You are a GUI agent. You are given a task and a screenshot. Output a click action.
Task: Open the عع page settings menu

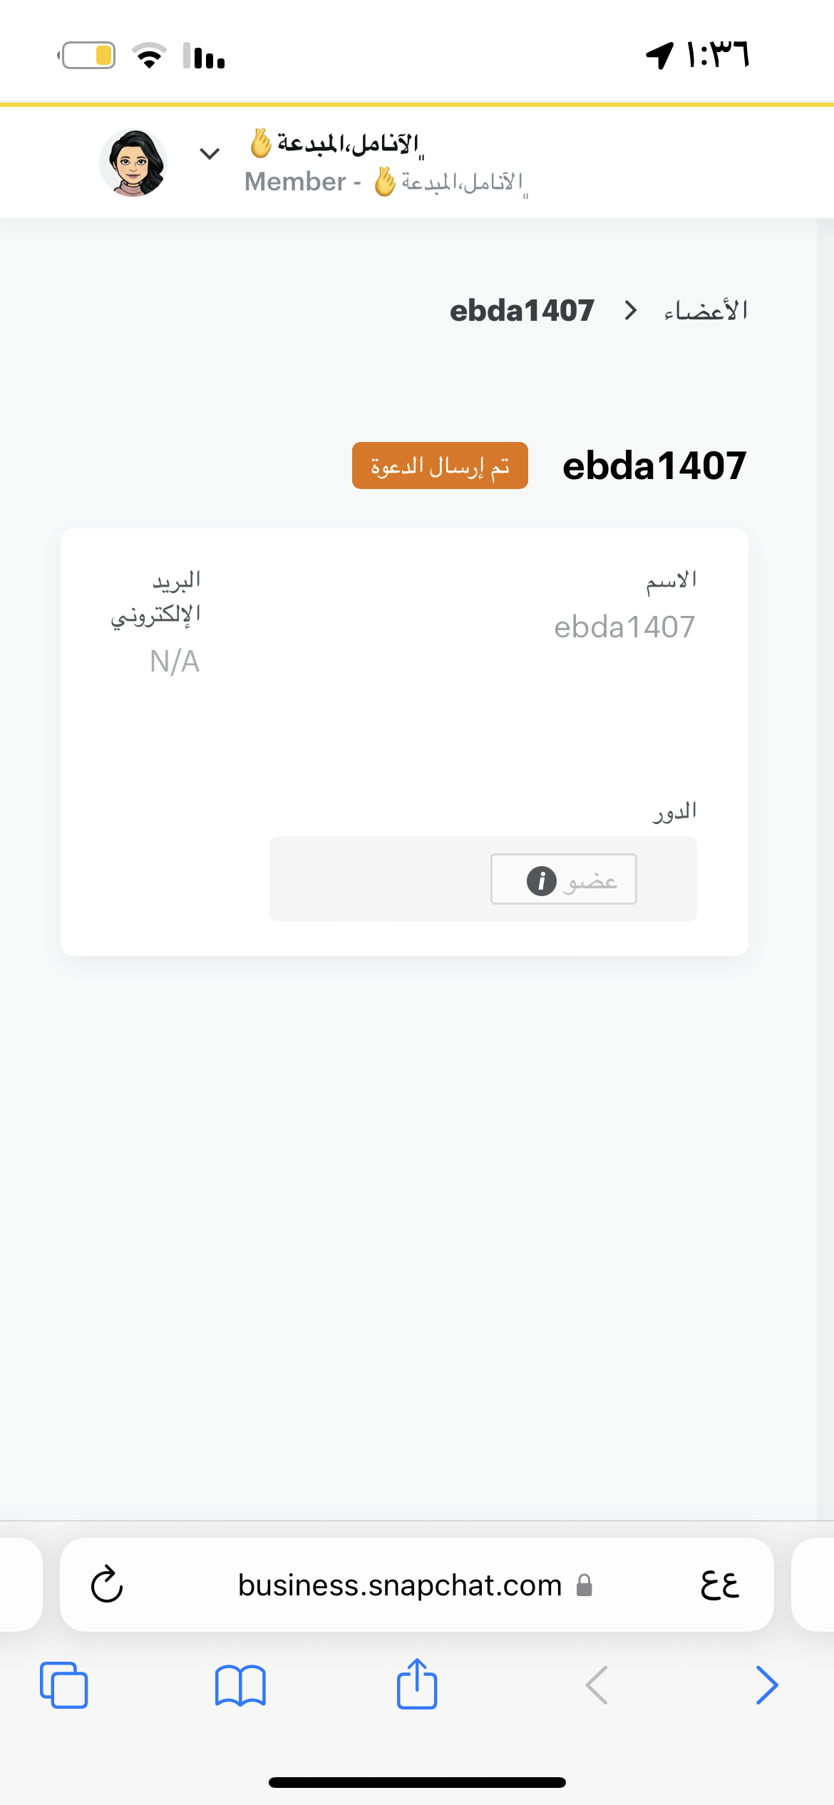(x=720, y=1585)
